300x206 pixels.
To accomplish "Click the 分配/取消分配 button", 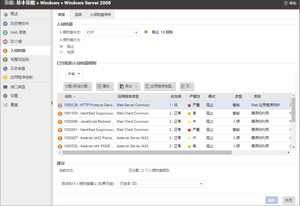I will pos(78,86).
